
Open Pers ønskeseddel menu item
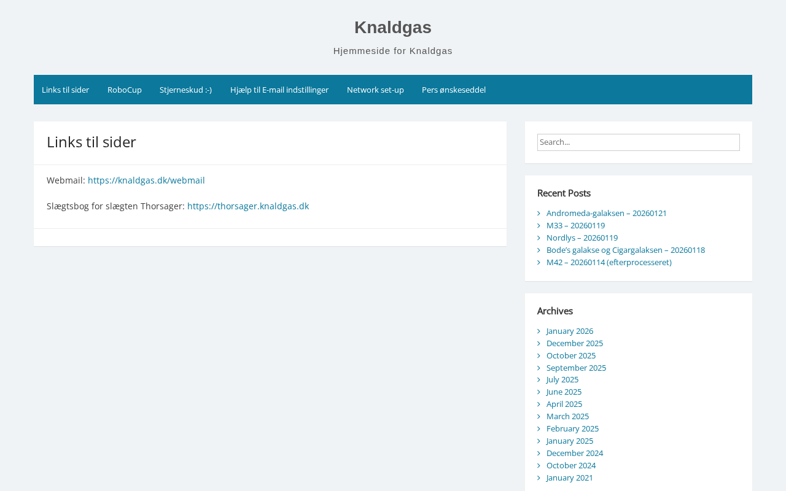coord(454,90)
